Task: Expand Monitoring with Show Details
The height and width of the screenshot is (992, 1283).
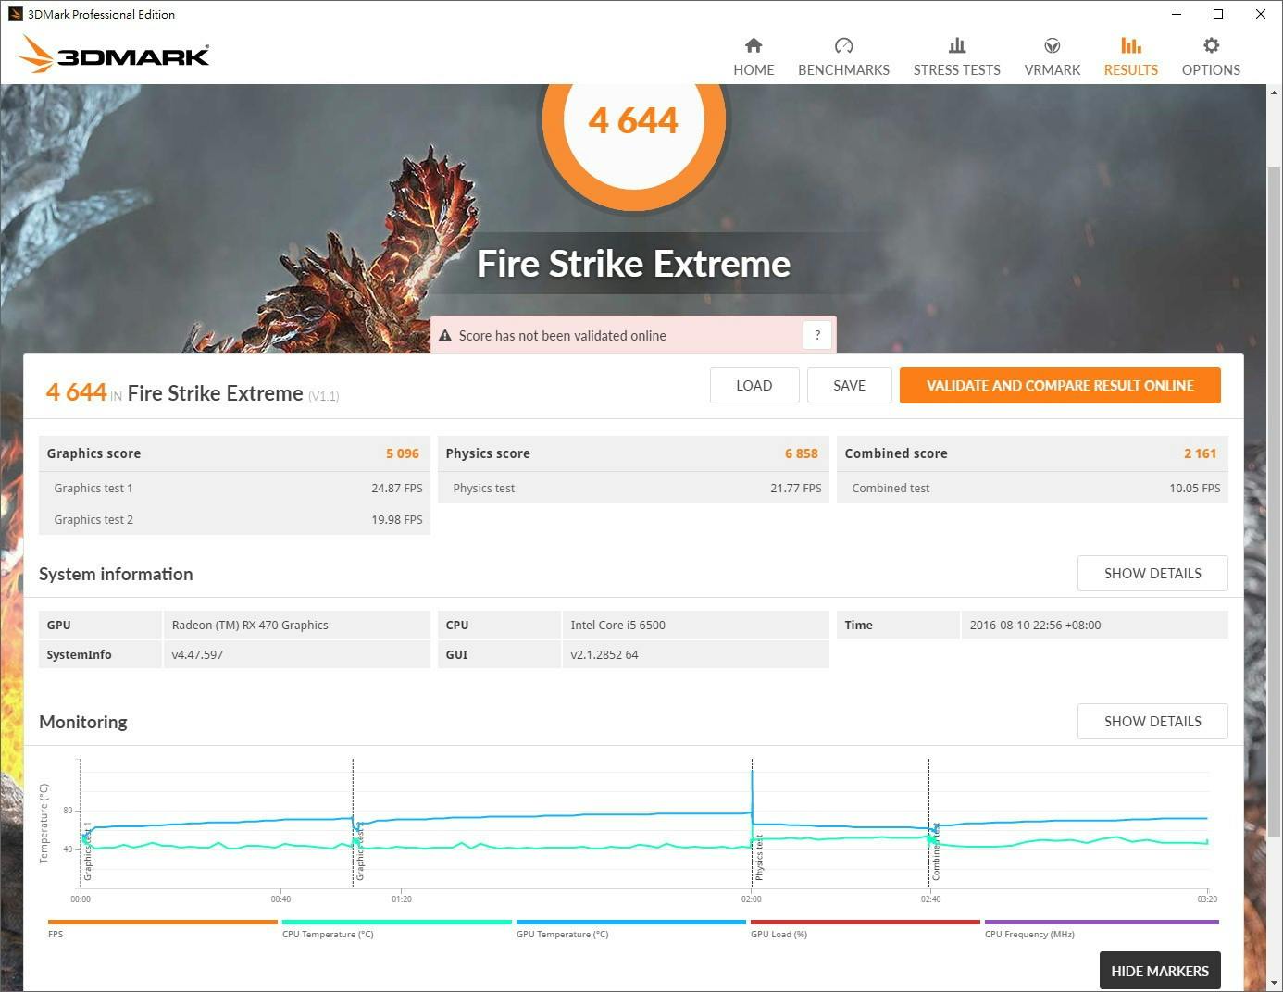Action: [1152, 722]
